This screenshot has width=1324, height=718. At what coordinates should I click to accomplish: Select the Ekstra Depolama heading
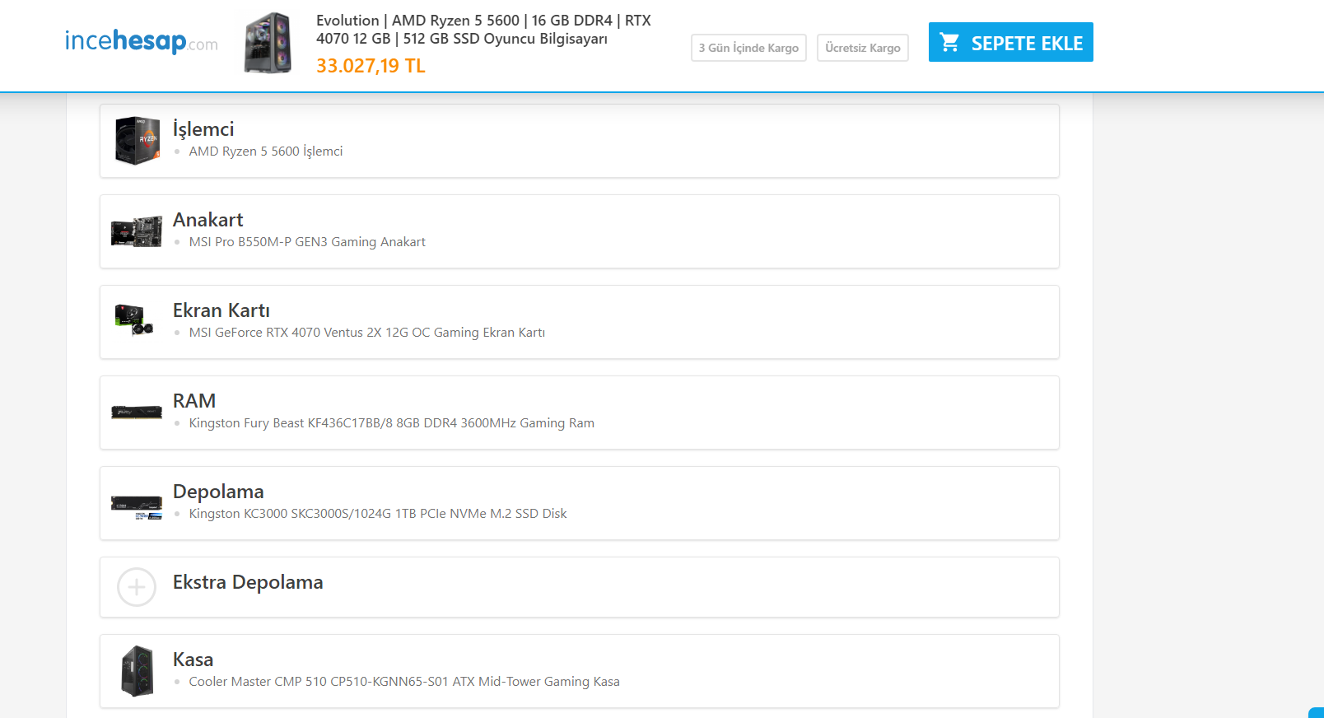point(248,582)
